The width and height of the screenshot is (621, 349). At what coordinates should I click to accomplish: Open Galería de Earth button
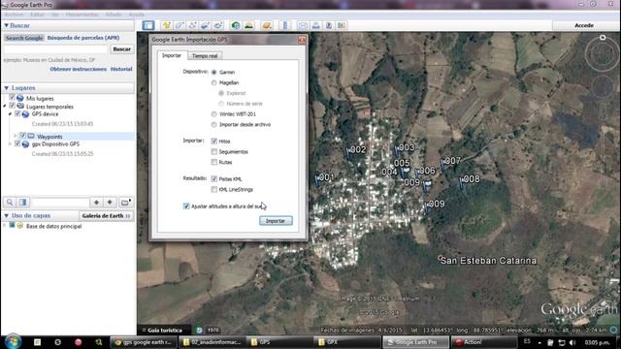pyautogui.click(x=106, y=215)
